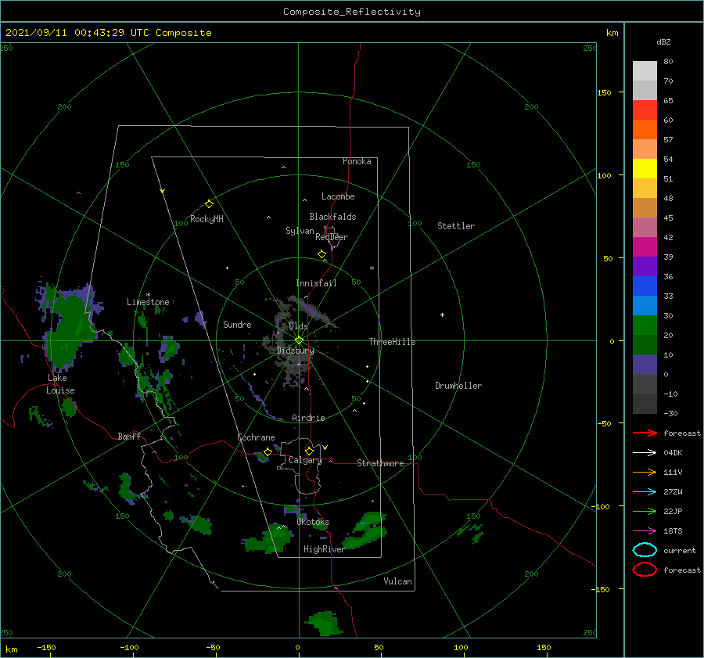Click the Blackfalds label
This screenshot has height=658, width=704.
coord(332,217)
